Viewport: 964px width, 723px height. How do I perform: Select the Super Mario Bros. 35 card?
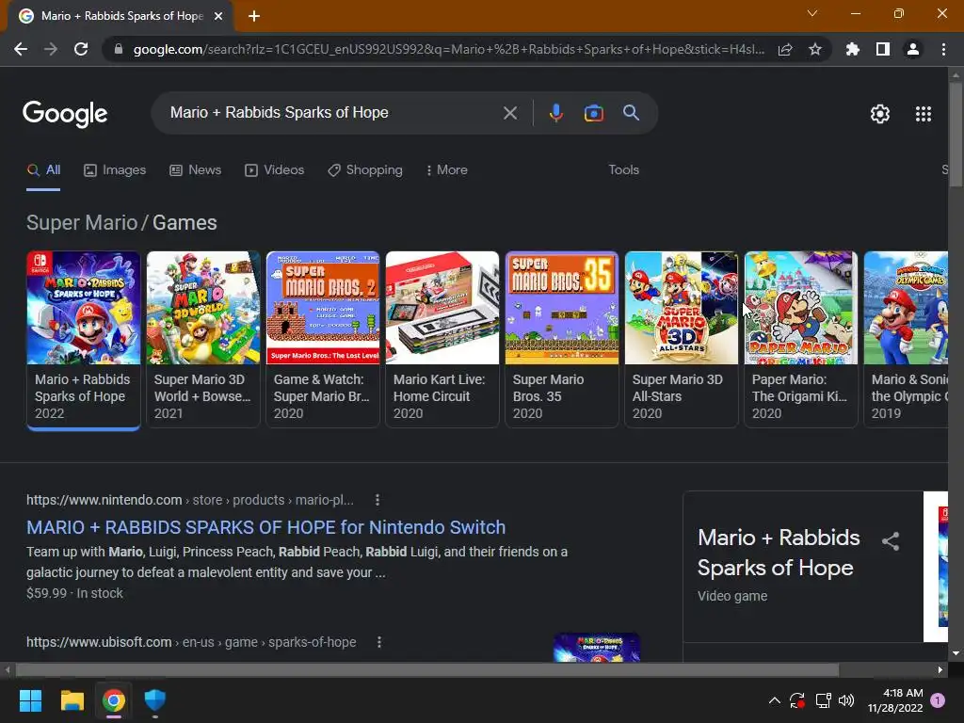(x=562, y=339)
